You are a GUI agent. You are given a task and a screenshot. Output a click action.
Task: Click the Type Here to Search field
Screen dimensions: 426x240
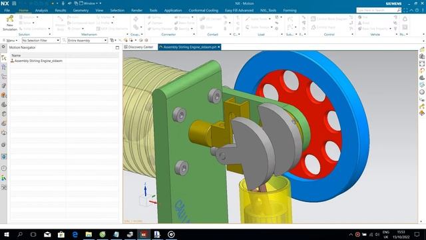[x=377, y=10]
